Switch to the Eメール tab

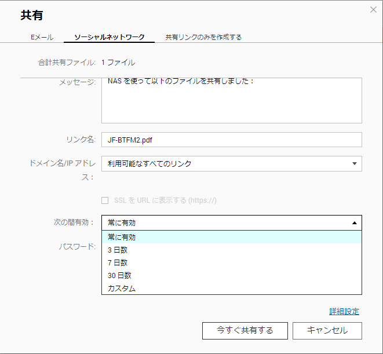42,37
